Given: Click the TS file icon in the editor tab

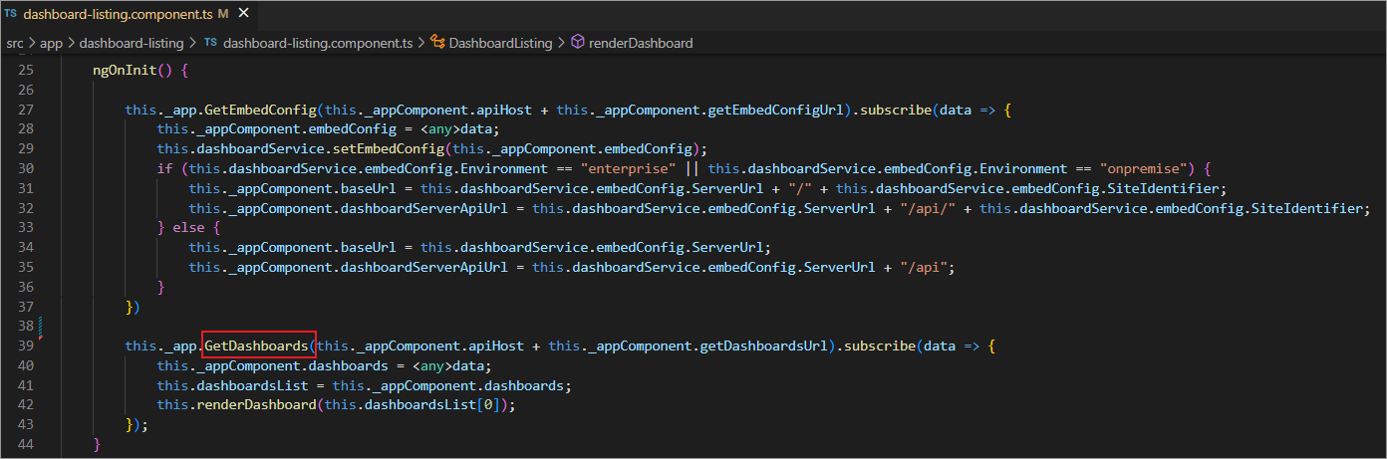Looking at the screenshot, I should [11, 15].
